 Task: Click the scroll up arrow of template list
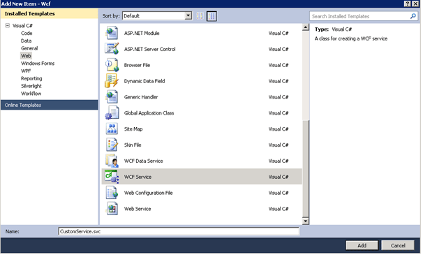click(306, 27)
